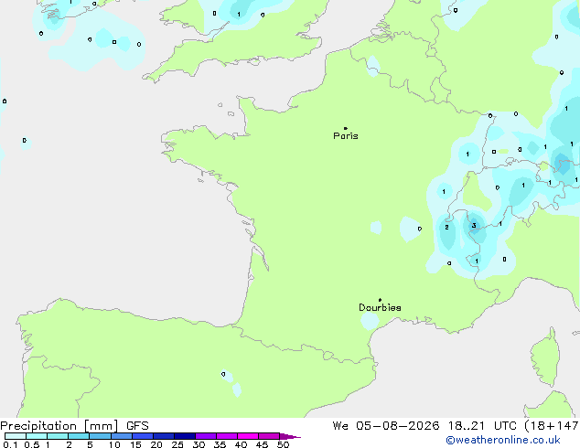The width and height of the screenshot is (580, 448).
Task: Pick the lightest legend swatch between 0.1 and 0.5
Action: point(16,436)
